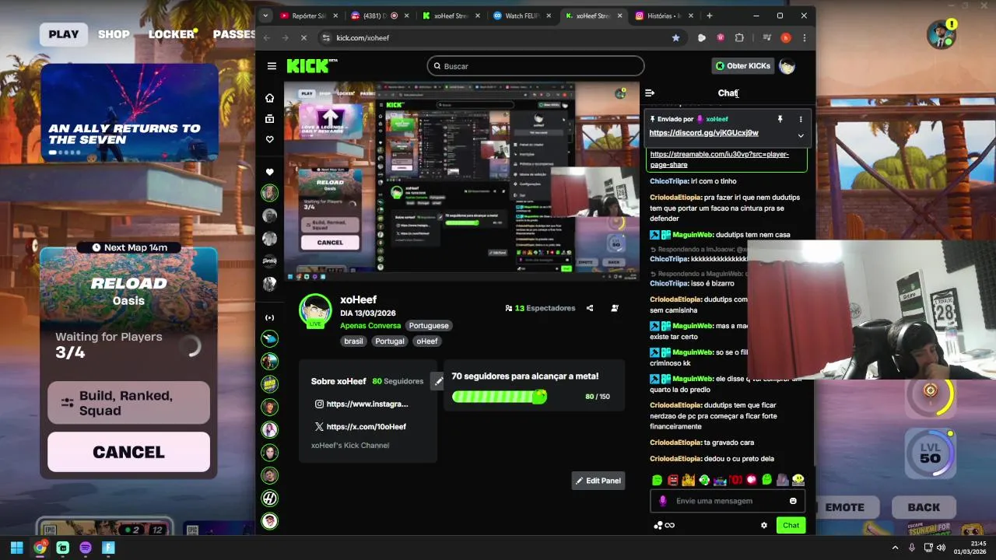The height and width of the screenshot is (560, 996).
Task: Open the discord.gg pinned link
Action: point(703,133)
